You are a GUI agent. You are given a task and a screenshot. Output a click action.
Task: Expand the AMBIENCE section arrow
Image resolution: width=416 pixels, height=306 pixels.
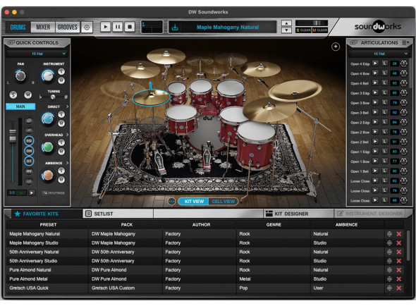(67, 163)
